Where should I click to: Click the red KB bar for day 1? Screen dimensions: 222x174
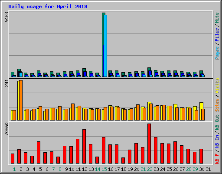[x=13, y=159]
